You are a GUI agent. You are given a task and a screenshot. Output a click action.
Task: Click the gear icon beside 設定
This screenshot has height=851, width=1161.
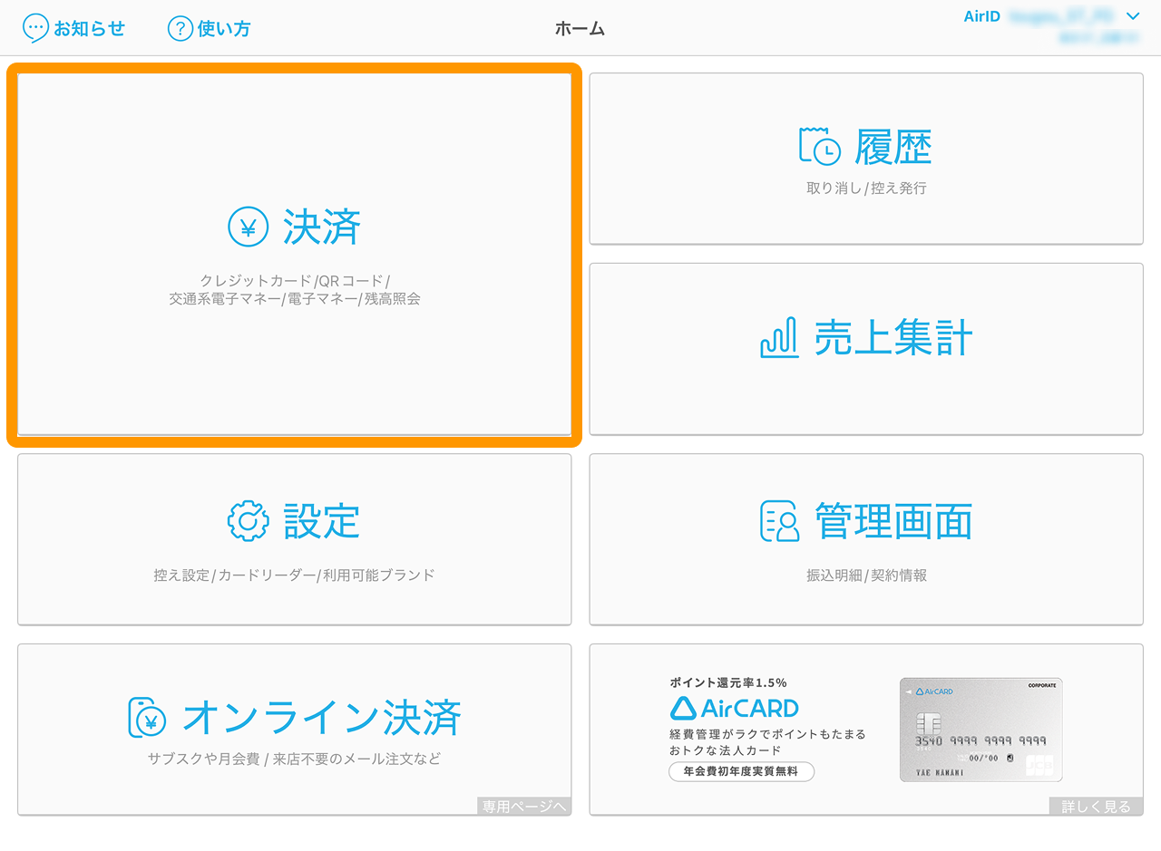[x=248, y=521]
